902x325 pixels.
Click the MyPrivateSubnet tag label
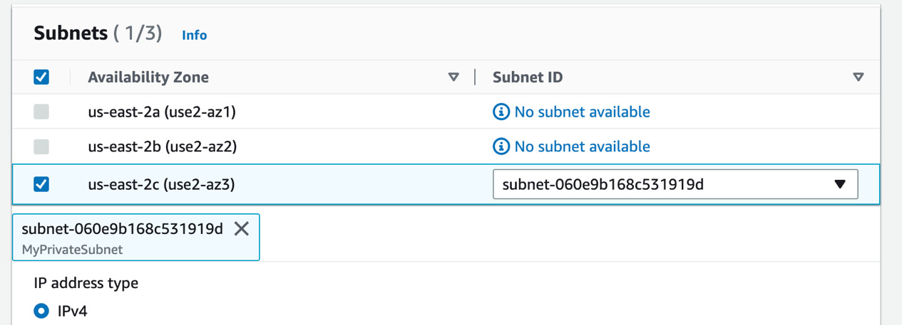click(73, 250)
